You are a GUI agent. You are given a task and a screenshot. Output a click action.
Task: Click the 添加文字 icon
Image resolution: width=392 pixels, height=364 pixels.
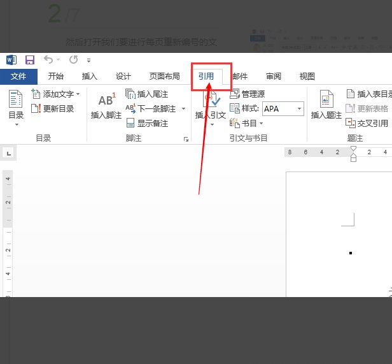[x=36, y=94]
